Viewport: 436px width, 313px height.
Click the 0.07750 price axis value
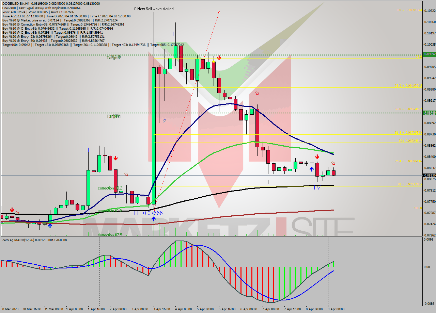pyautogui.click(x=430, y=202)
